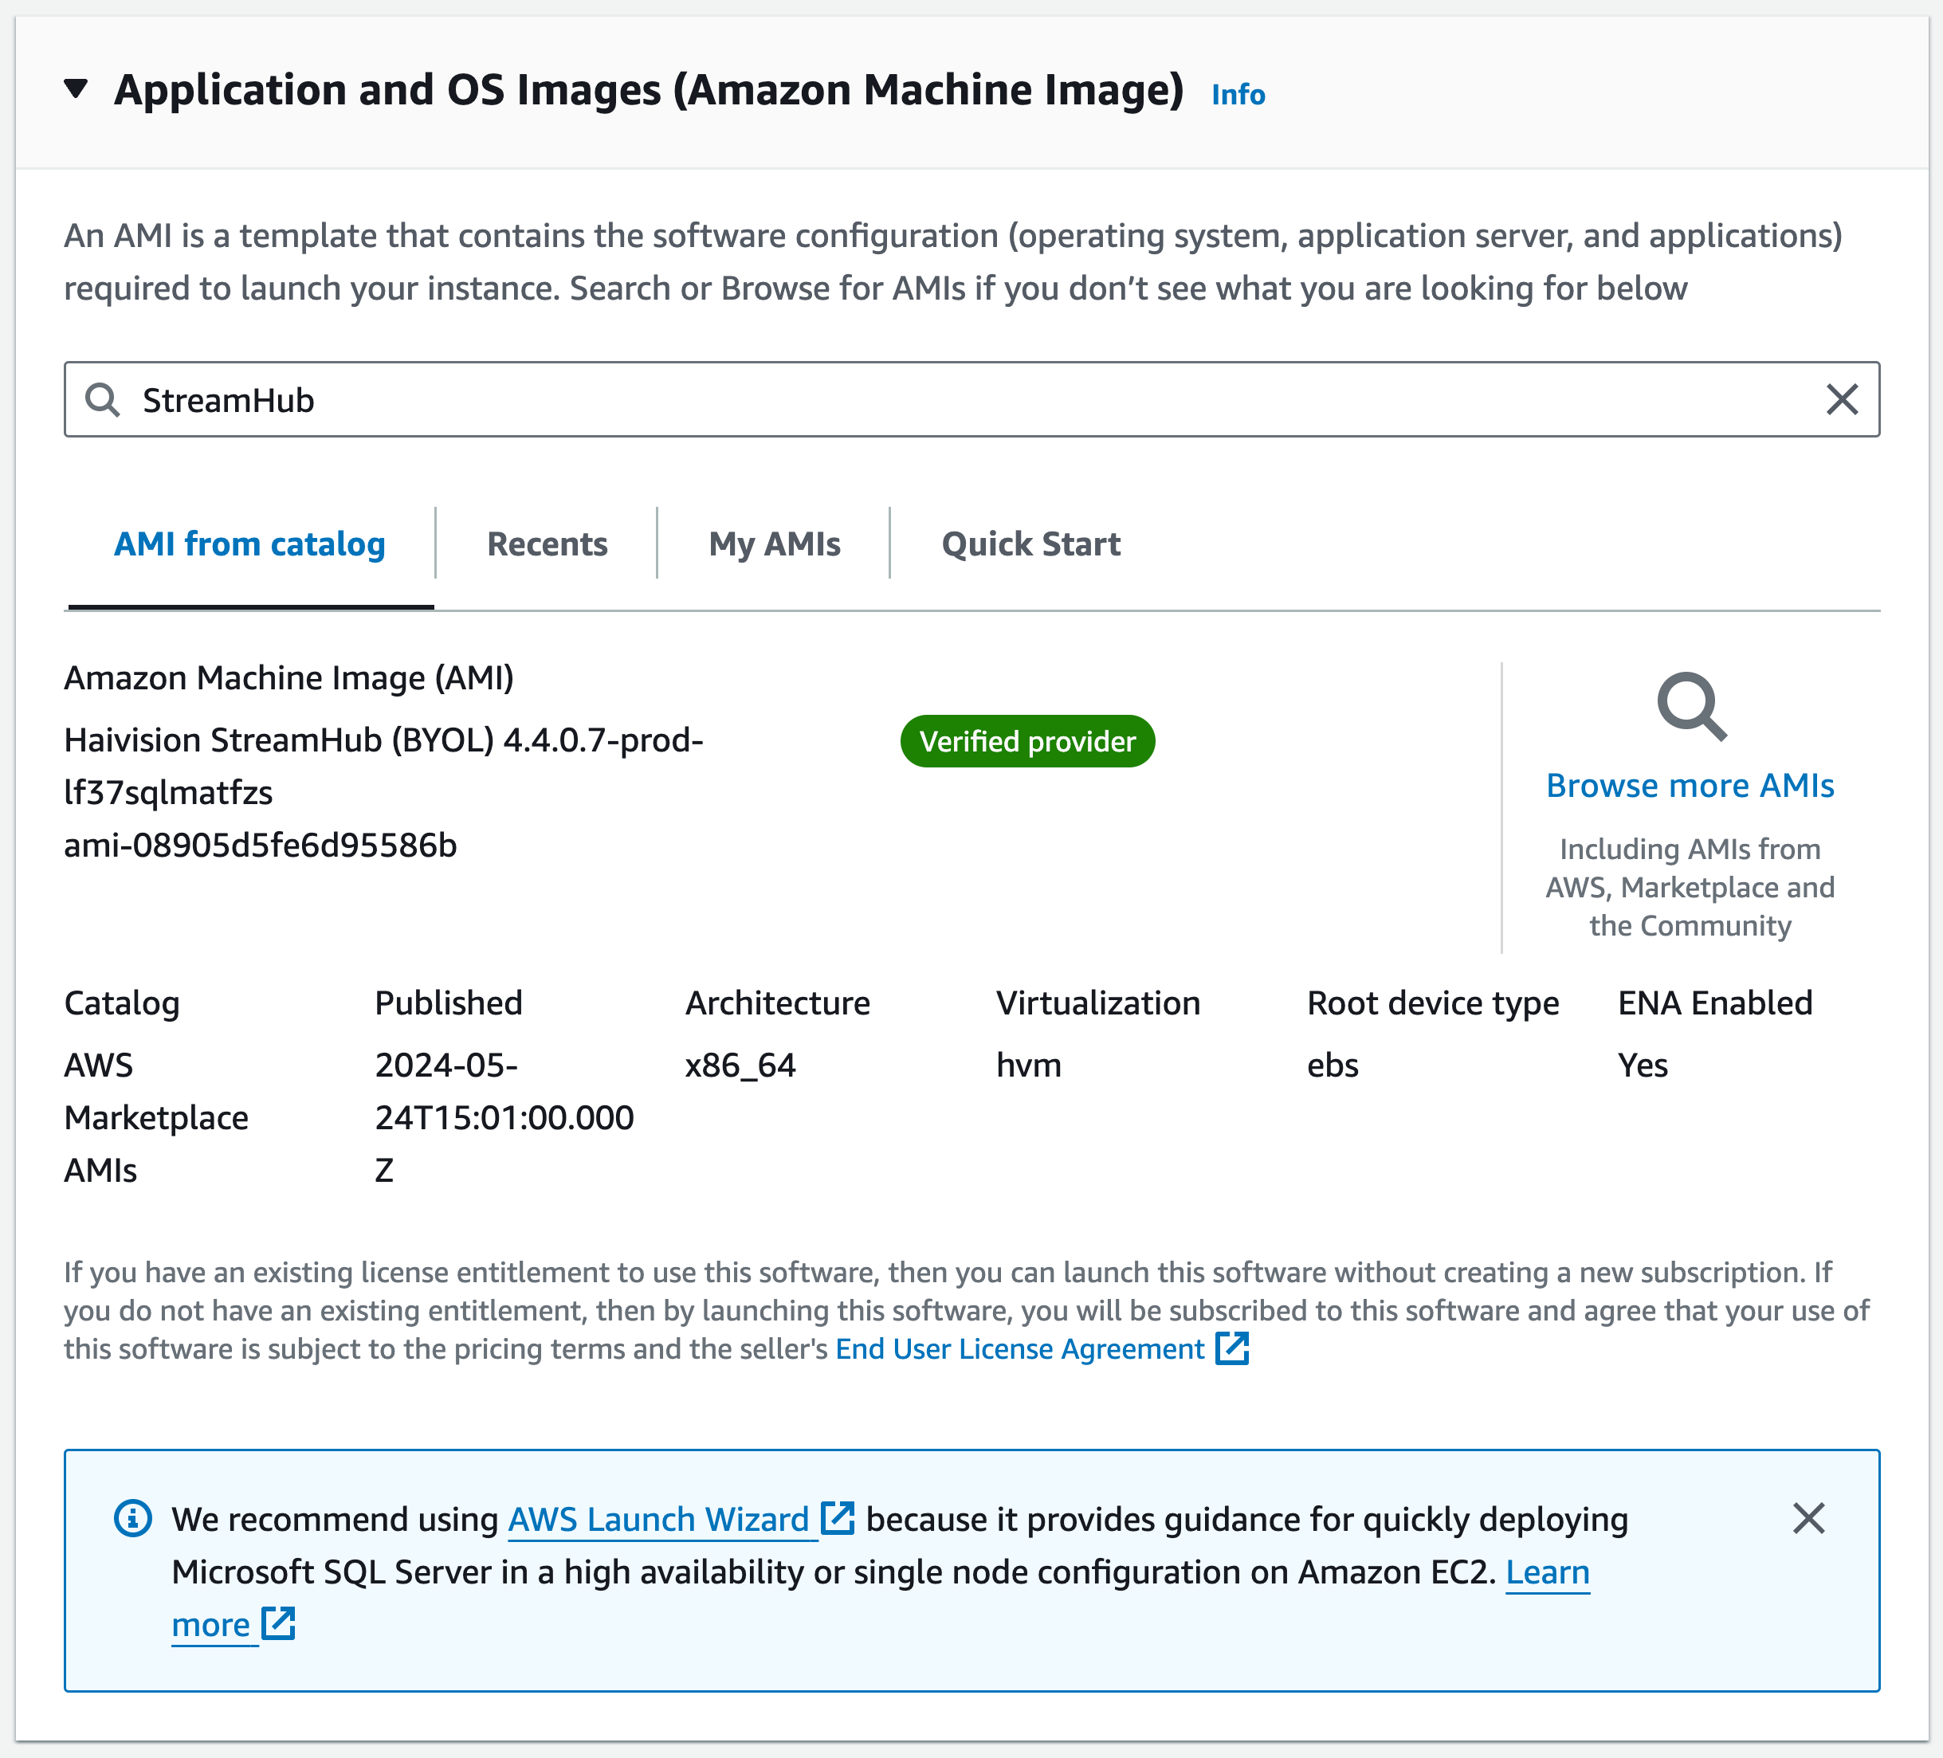Viewport: 1943px width, 1758px height.
Task: Switch to the Quick Start tab
Action: tap(1030, 544)
